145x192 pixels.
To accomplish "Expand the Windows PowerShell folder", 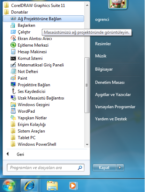I will [33, 144].
